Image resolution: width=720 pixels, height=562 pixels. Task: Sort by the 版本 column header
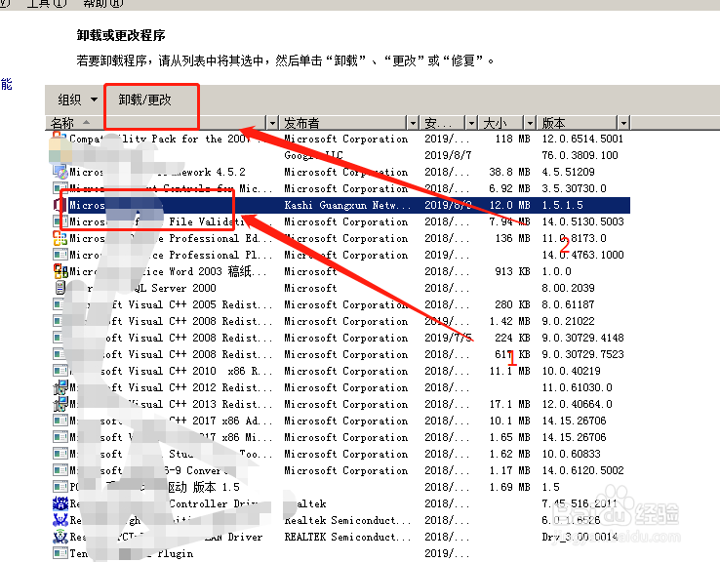point(578,123)
